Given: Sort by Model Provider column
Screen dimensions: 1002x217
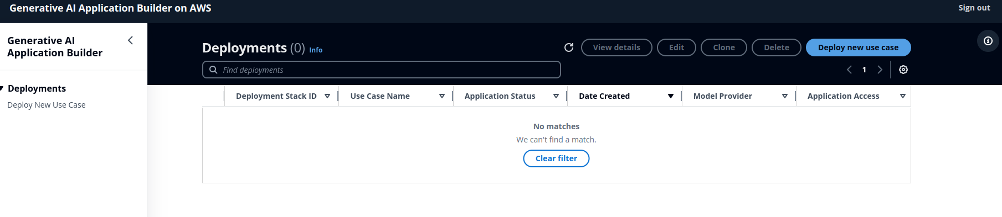Looking at the screenshot, I should click(x=739, y=96).
